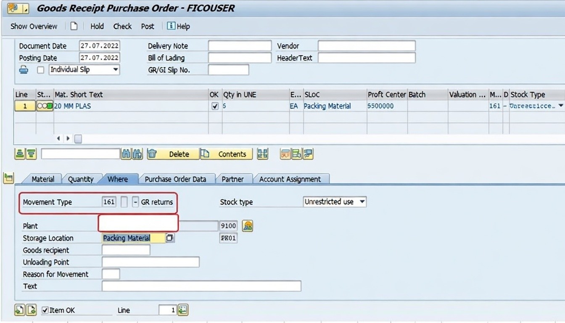Screen dimensions: 565x323
Task: Click the Help info icon
Action: [171, 26]
